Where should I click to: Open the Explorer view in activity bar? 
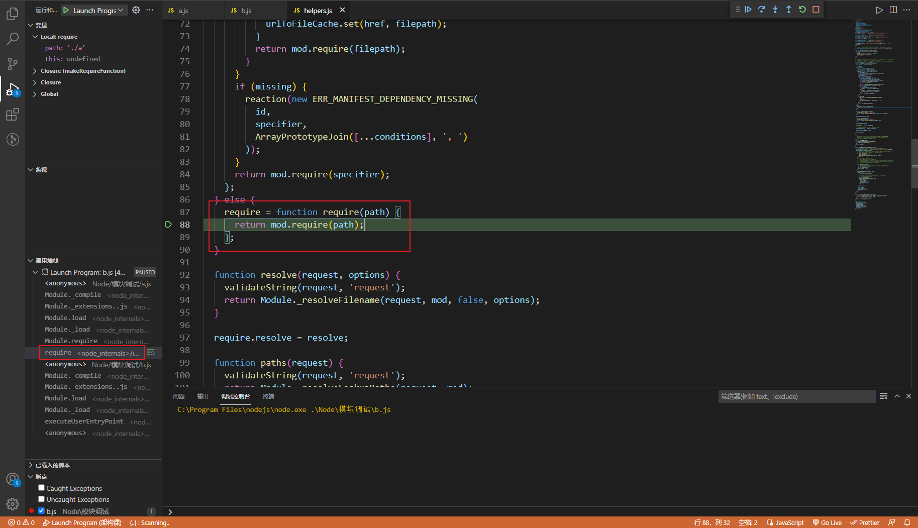click(x=13, y=14)
